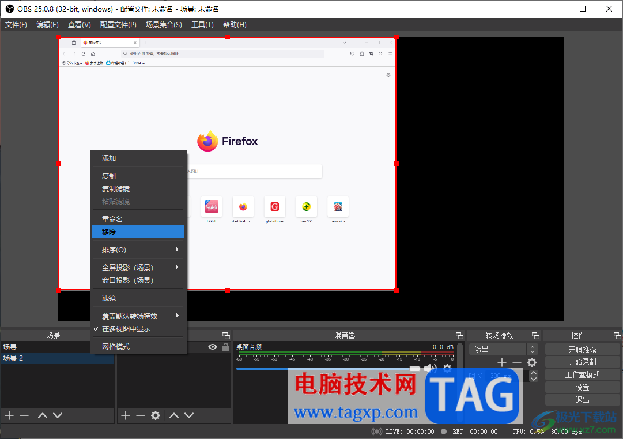The height and width of the screenshot is (439, 623).
Task: Click reload icon in captured Firefox preview
Action: coord(84,54)
